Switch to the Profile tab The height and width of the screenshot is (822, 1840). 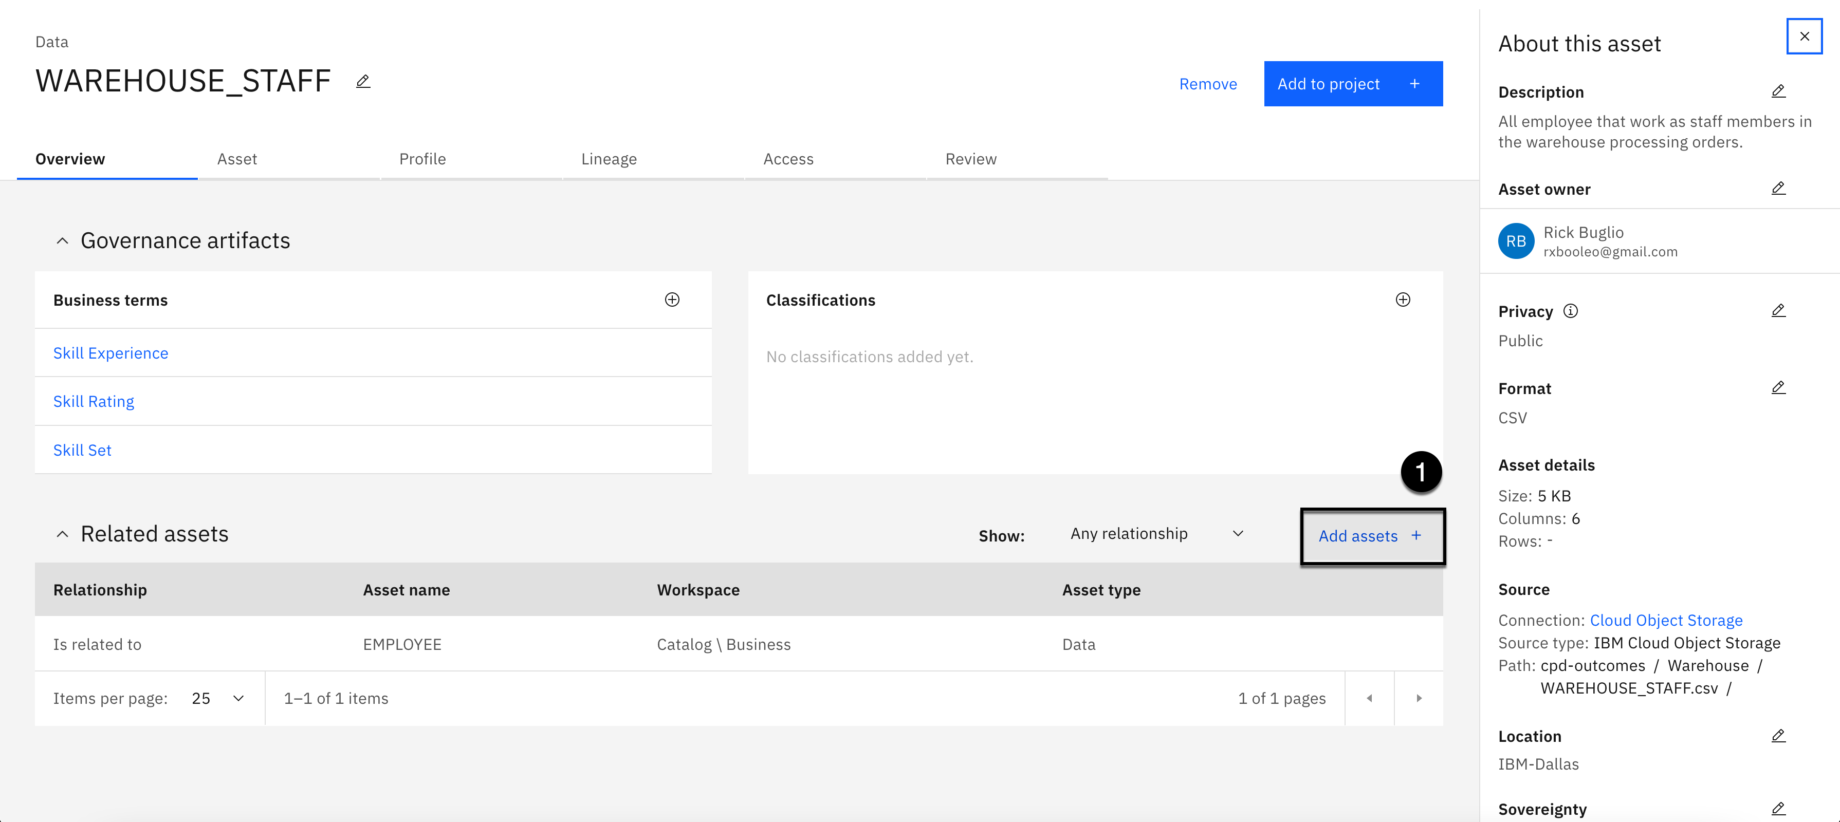point(422,159)
